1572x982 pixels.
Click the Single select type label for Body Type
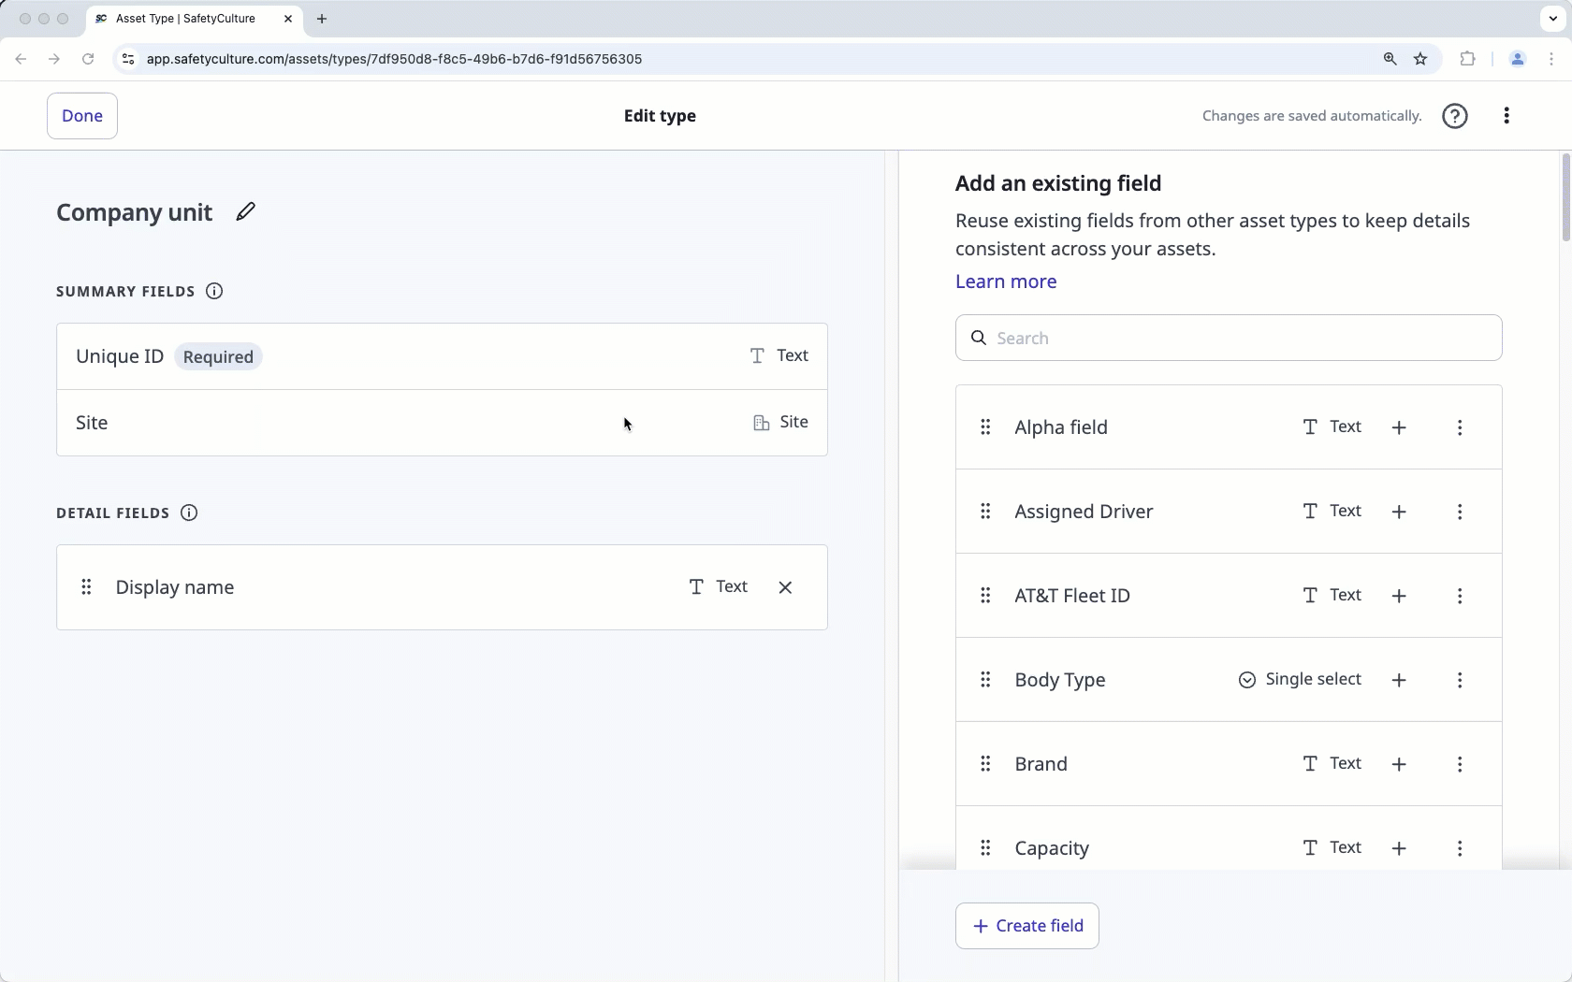(1313, 680)
